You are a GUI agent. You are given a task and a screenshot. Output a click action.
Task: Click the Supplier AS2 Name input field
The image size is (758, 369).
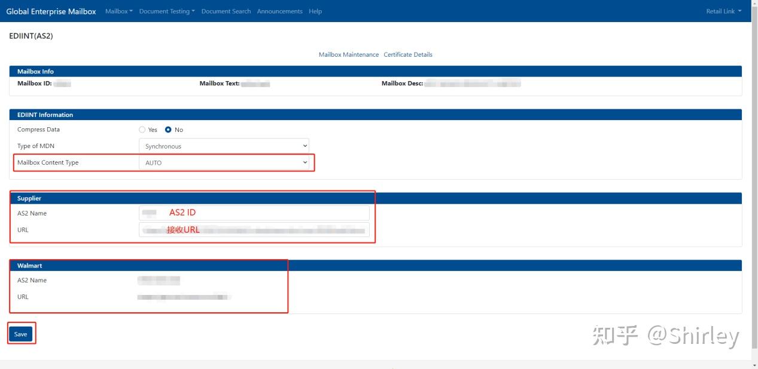tap(254, 213)
